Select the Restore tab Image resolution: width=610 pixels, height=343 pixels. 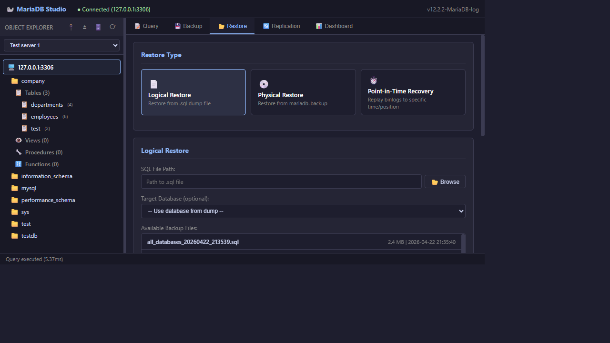[x=232, y=26]
